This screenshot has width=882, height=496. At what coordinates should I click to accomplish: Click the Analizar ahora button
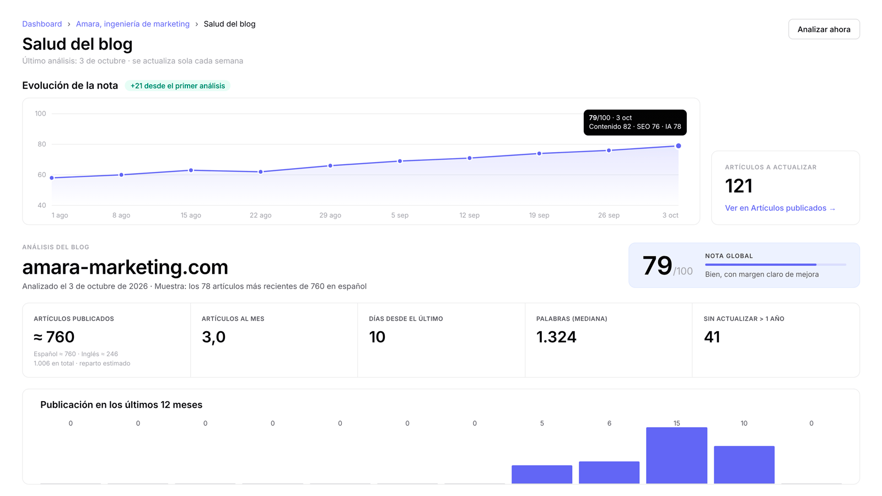[x=824, y=29]
